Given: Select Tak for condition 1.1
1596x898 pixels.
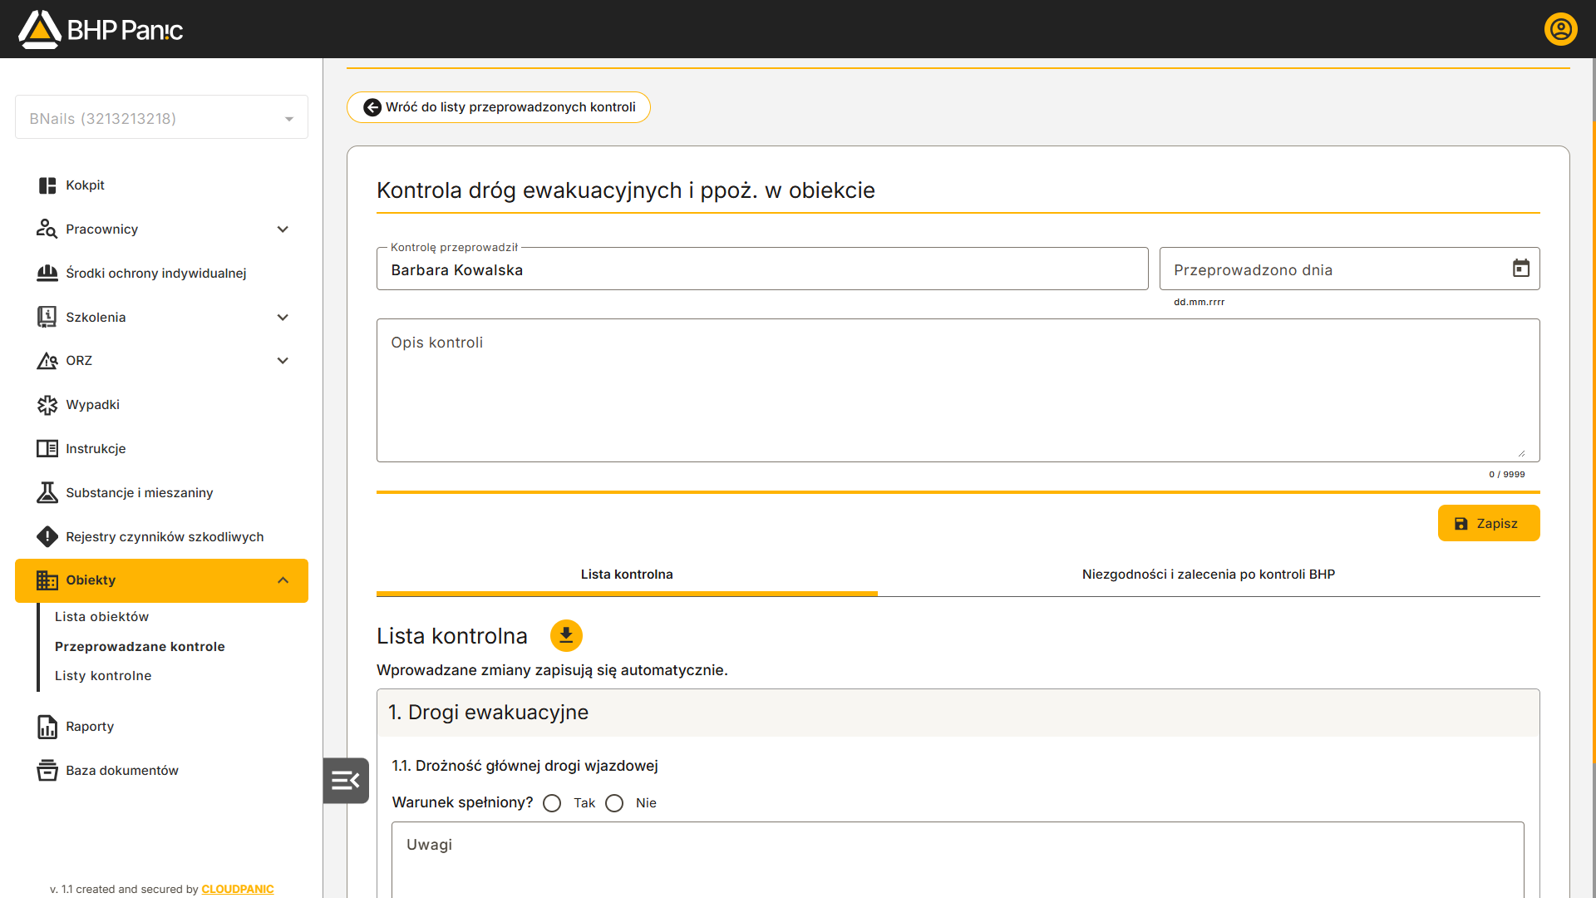Looking at the screenshot, I should click(x=552, y=803).
